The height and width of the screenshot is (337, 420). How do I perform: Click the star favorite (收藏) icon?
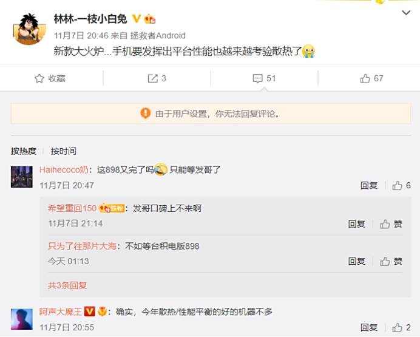pos(39,78)
